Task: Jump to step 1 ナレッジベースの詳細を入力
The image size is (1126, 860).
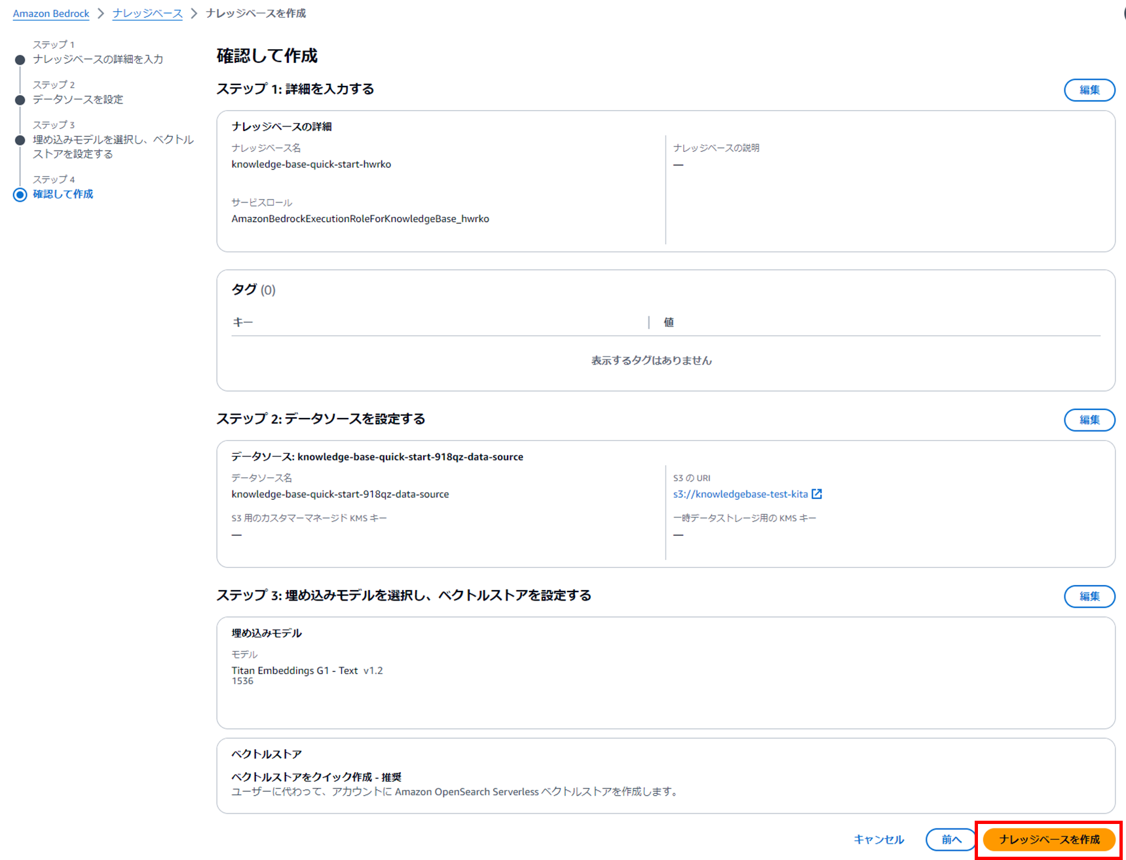Action: point(98,59)
